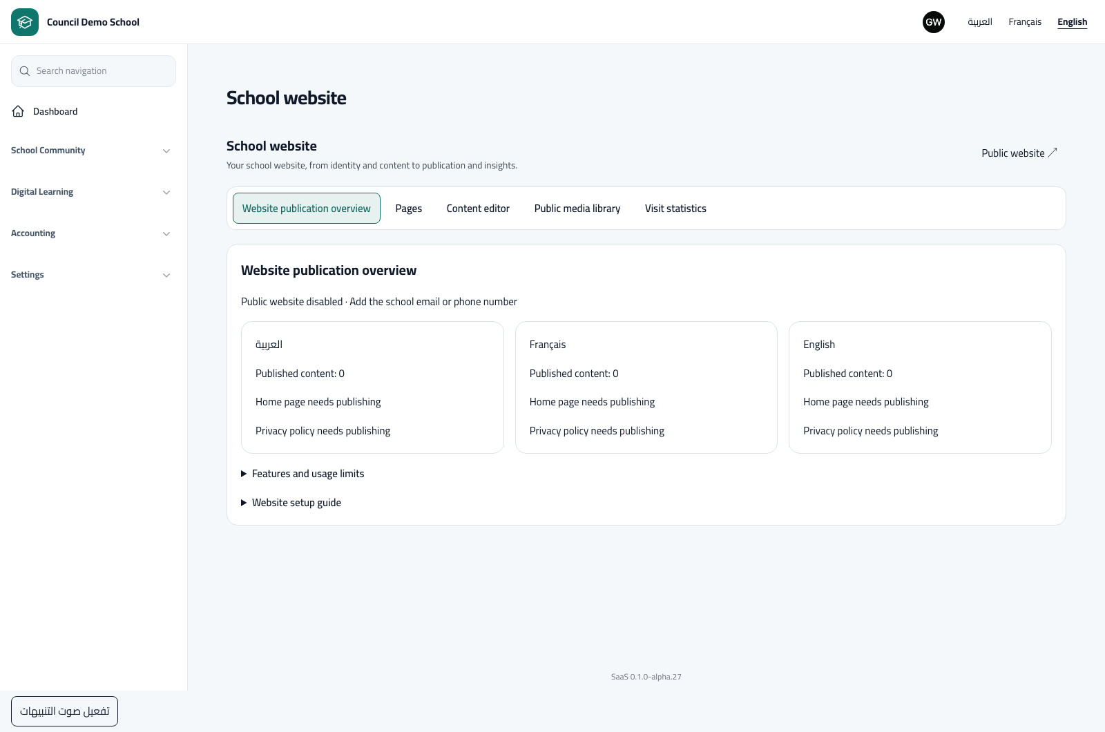
Task: Select Website publication overview tab
Action: click(307, 209)
